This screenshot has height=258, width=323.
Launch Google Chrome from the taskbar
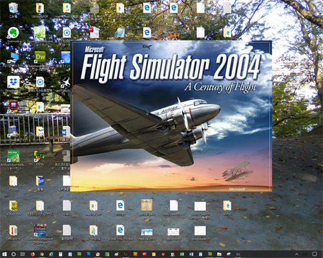click(42, 254)
